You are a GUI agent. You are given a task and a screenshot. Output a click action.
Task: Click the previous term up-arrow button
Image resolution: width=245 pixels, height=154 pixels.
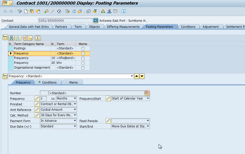pyautogui.click(x=136, y=76)
